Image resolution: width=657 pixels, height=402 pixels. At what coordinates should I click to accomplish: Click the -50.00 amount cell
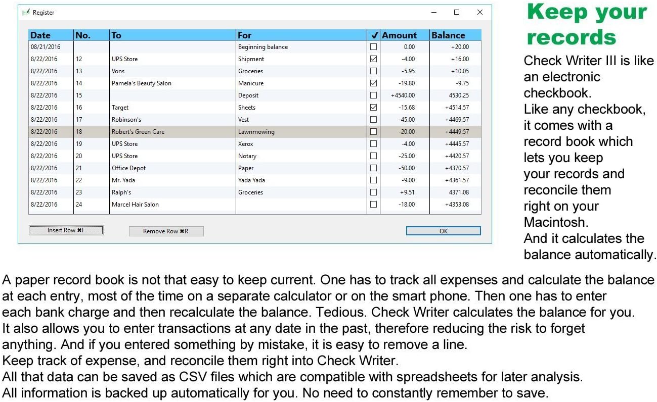pyautogui.click(x=405, y=168)
